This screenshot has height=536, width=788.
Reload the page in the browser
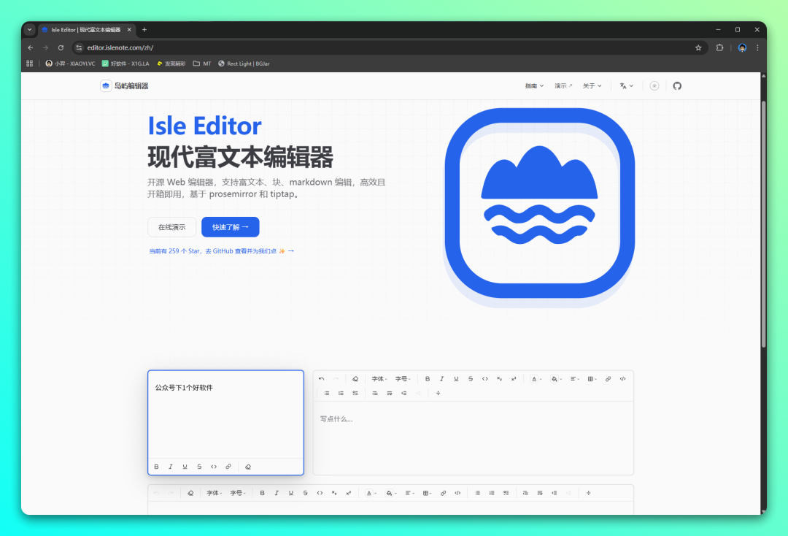pos(61,47)
